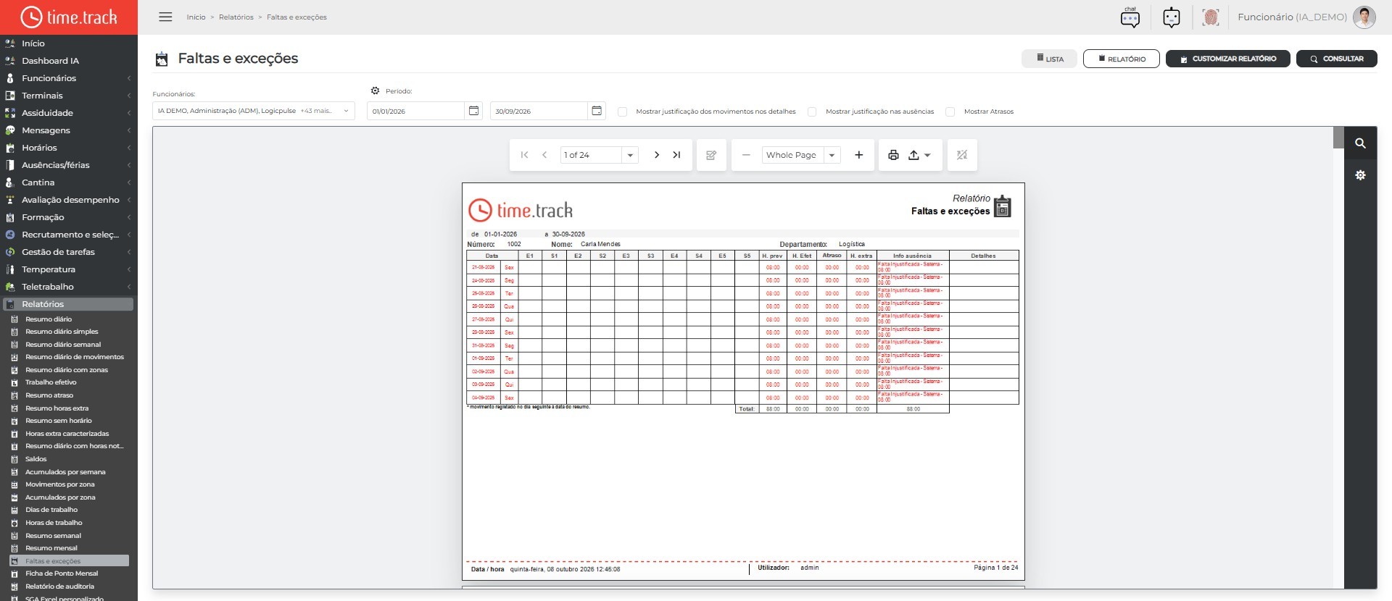This screenshot has height=601, width=1392.
Task: Zoom out with the minus icon
Action: coord(746,155)
